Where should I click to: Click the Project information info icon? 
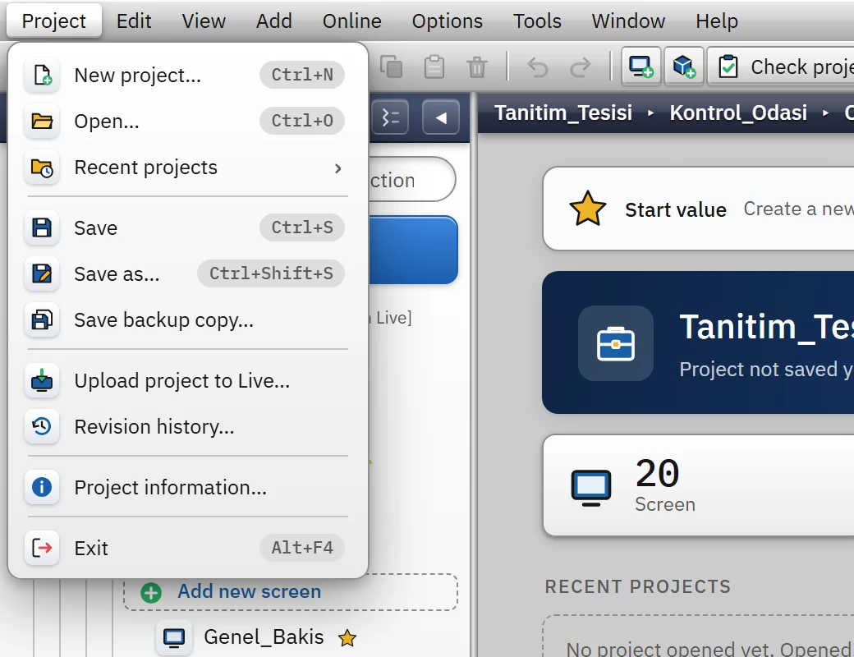point(42,487)
